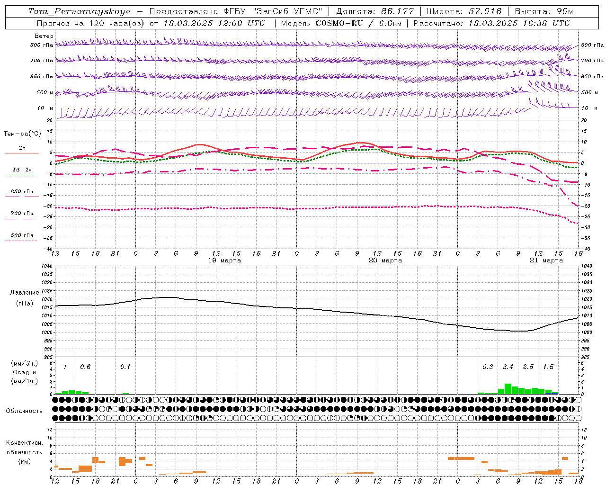Click the forecast start time 18.03.2025 12:00 UTC
Image resolution: width=606 pixels, height=485 pixels.
(x=214, y=23)
